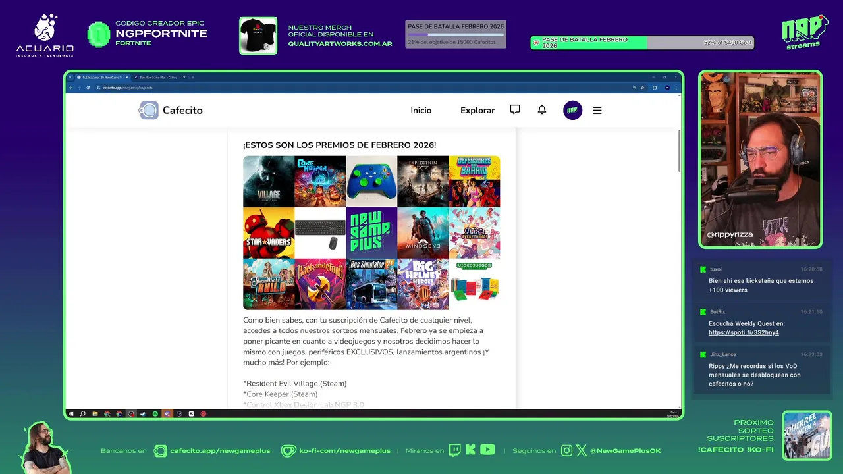Click the ko-fi.com/newgameplus text in footer

[344, 450]
